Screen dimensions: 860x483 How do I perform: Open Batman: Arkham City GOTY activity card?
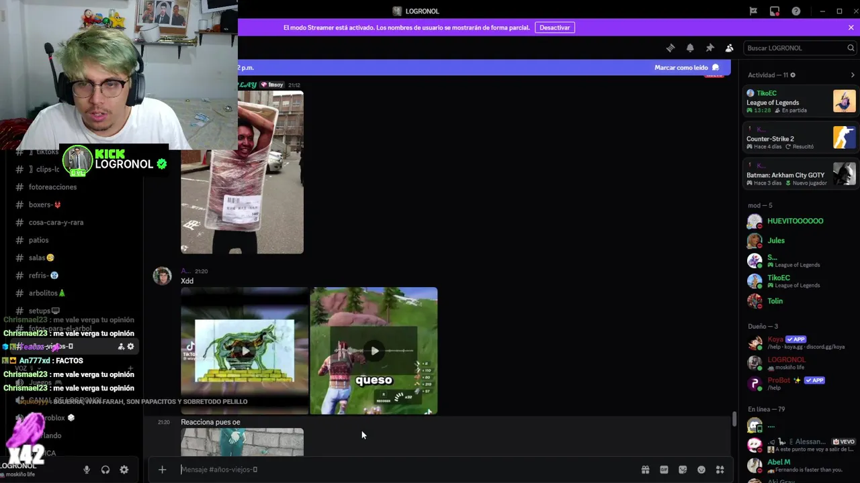click(x=800, y=174)
